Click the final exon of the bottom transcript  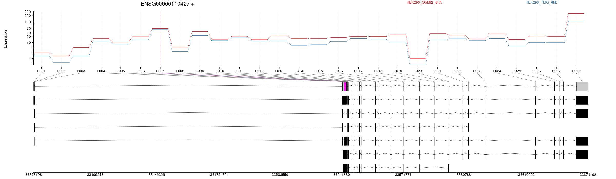pos(449,168)
